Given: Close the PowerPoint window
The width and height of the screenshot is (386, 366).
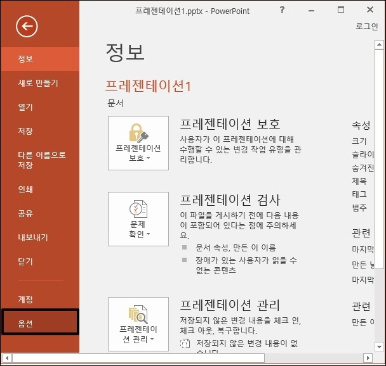Looking at the screenshot, I should click(370, 10).
